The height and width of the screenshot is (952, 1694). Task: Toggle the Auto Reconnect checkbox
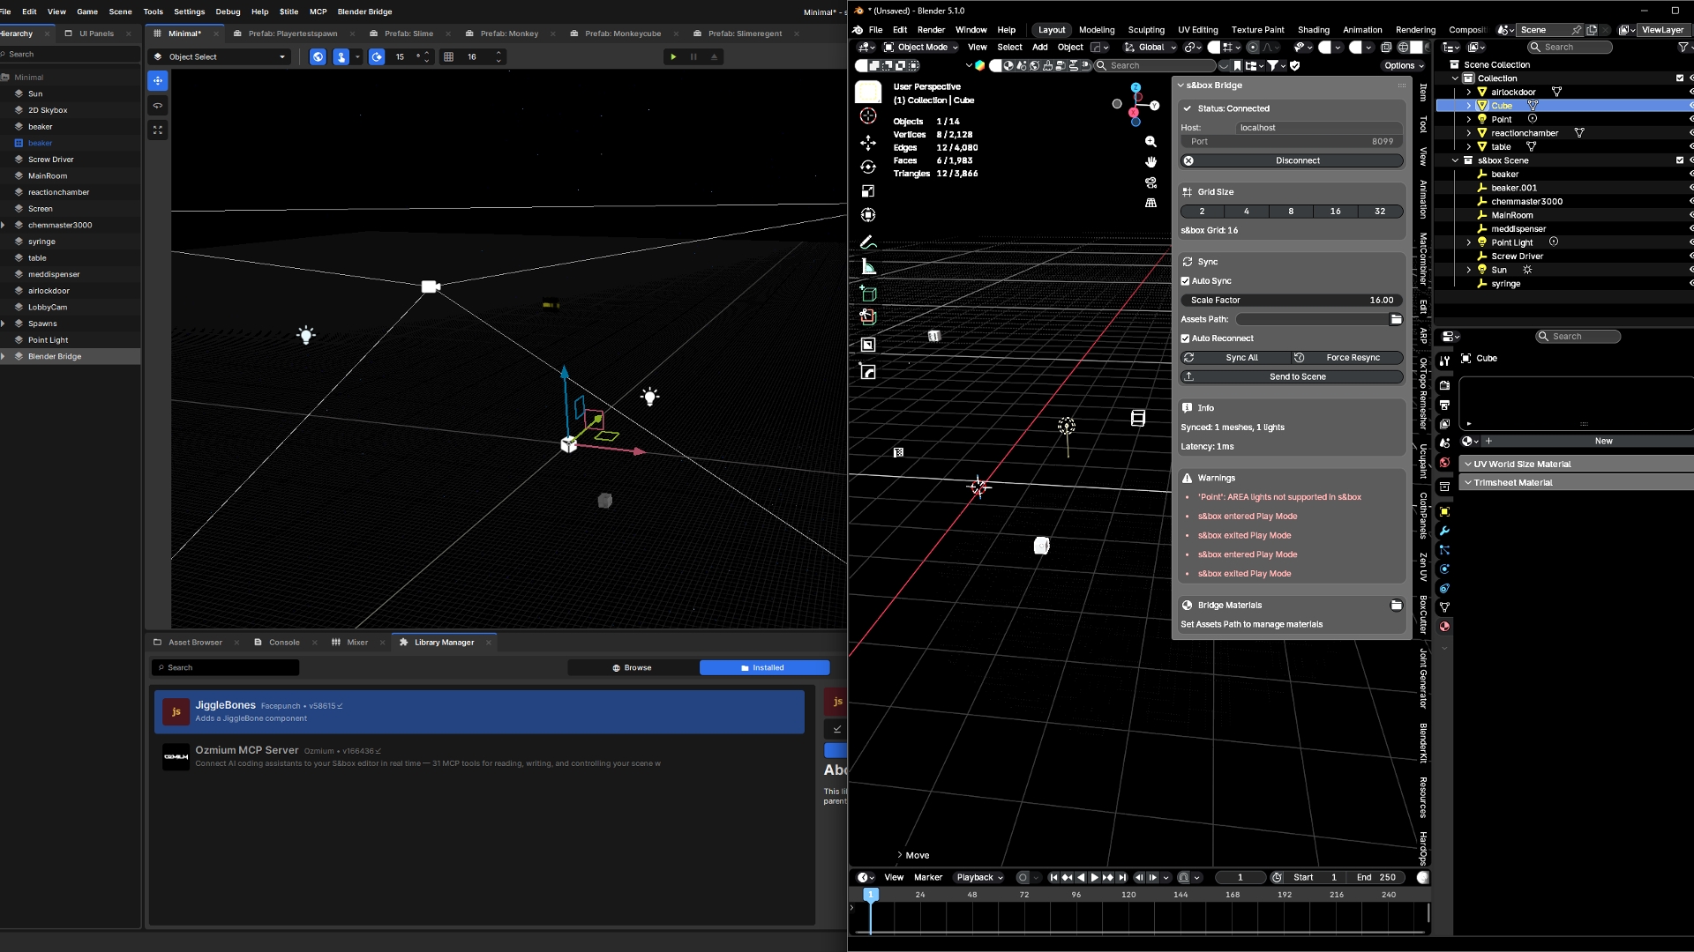(x=1186, y=338)
